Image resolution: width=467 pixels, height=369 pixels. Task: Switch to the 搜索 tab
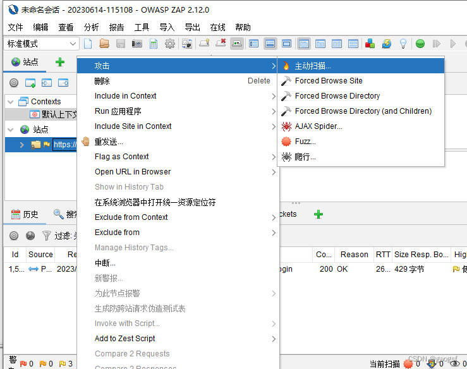[65, 214]
